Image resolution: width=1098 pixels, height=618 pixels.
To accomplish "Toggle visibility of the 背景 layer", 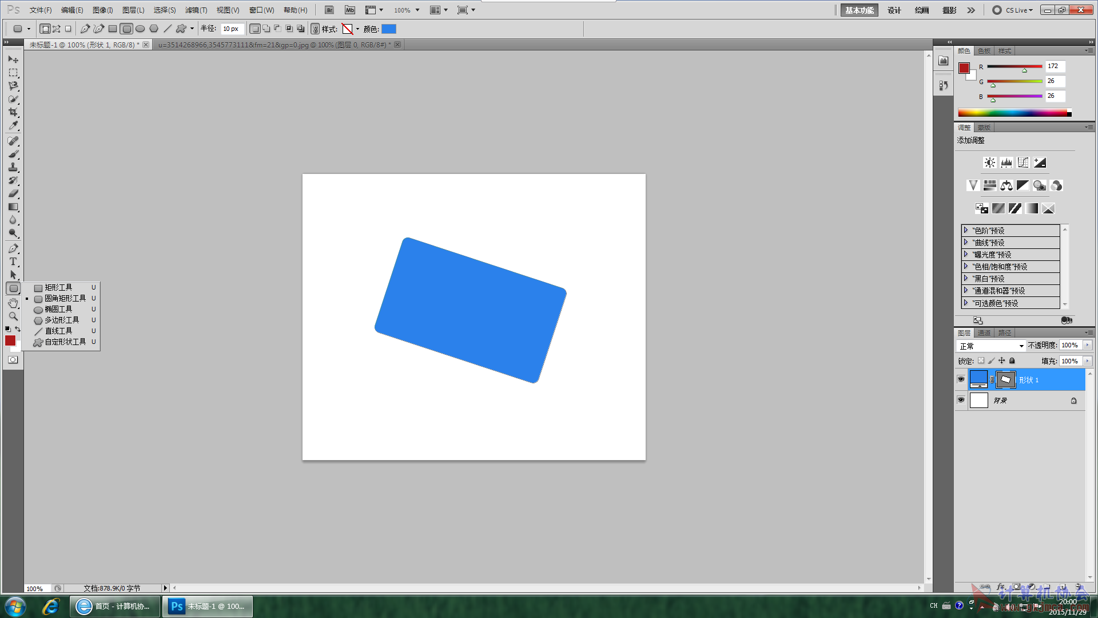I will [x=961, y=400].
